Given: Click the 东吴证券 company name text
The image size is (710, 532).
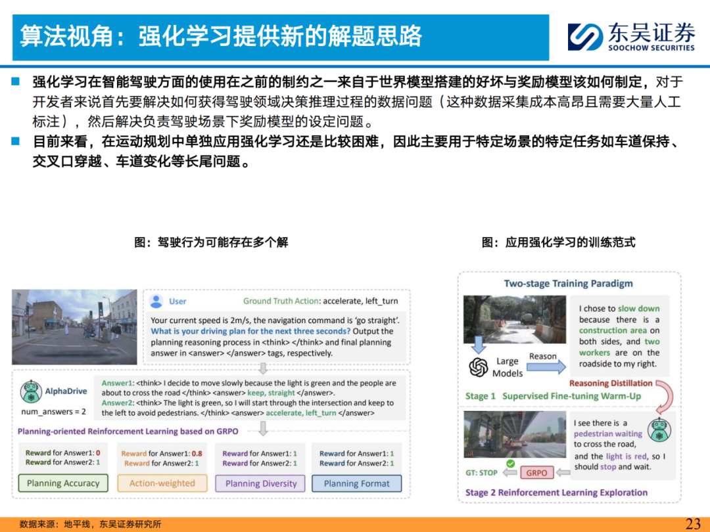Looking at the screenshot, I should pos(651,32).
